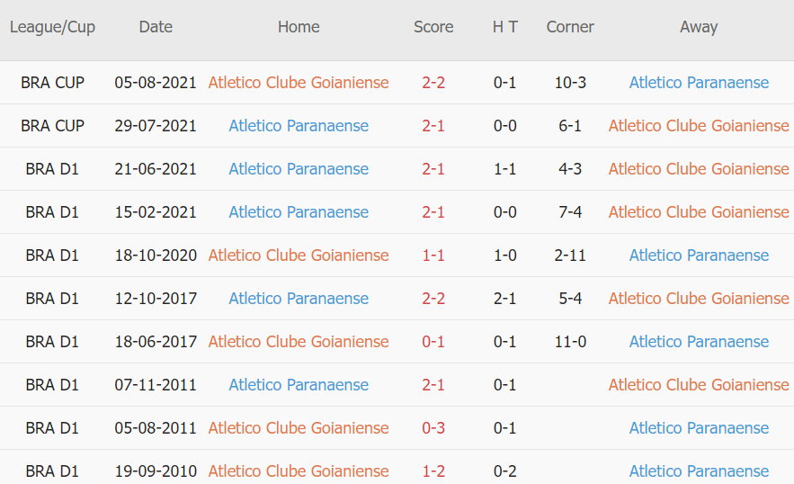Open Atletico Paranaense home link for 07-11-2011
794x484 pixels.
point(299,385)
